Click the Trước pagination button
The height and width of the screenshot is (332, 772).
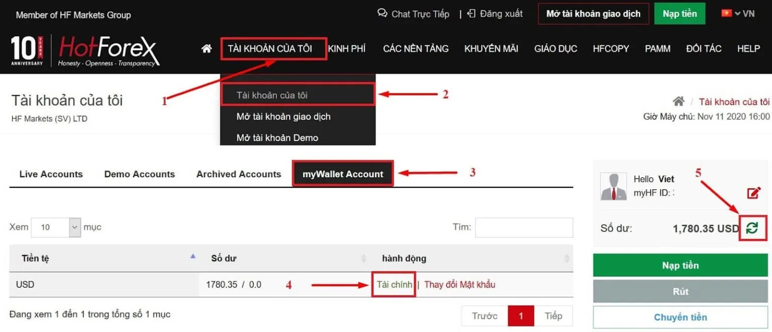(x=485, y=316)
